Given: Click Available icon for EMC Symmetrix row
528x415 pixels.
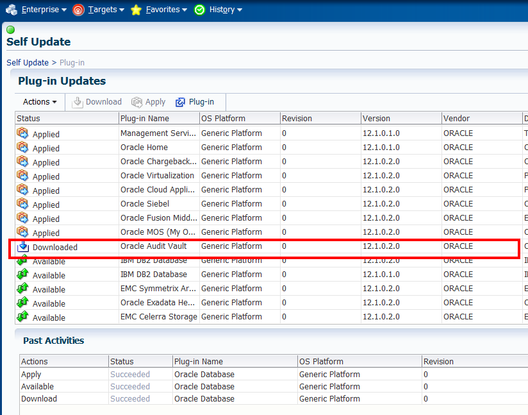Looking at the screenshot, I should [x=22, y=289].
